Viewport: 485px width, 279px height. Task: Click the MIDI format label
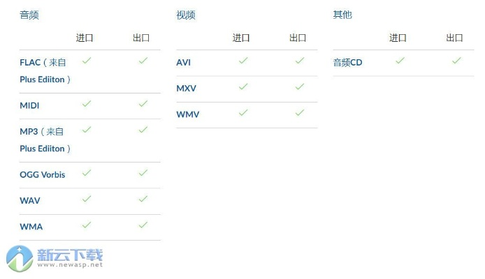point(29,105)
